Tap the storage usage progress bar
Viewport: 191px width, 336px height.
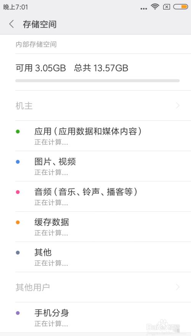click(97, 81)
